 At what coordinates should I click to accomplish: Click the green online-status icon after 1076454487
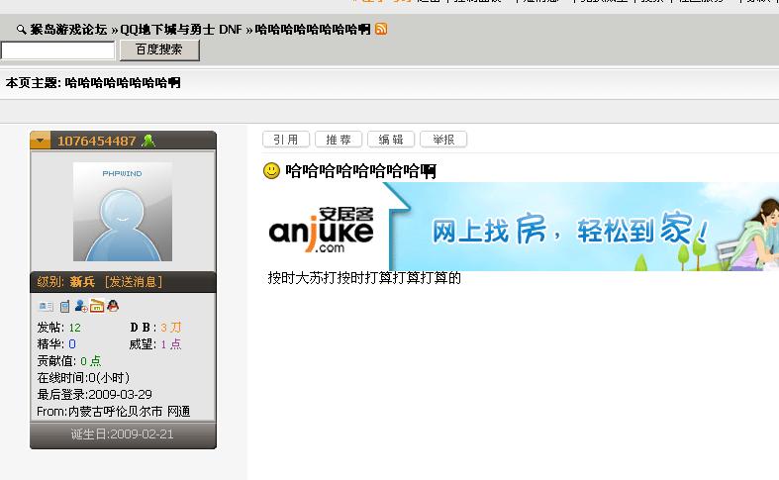(x=148, y=141)
